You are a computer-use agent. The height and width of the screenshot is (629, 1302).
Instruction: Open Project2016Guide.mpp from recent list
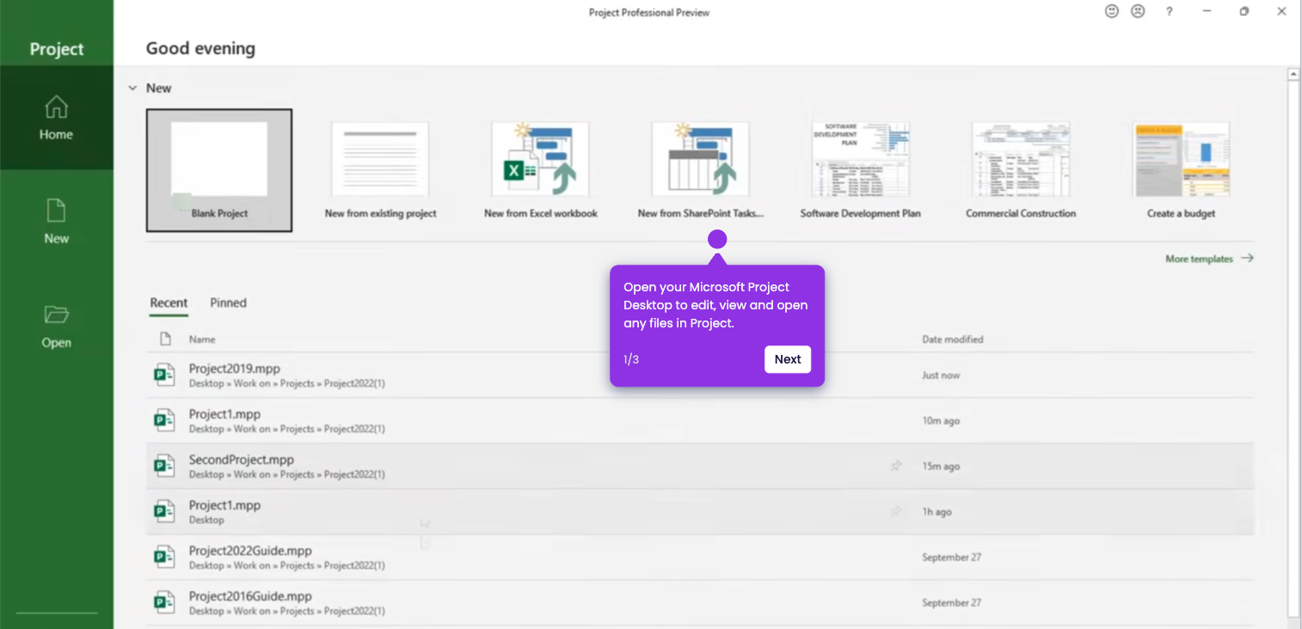click(700, 603)
